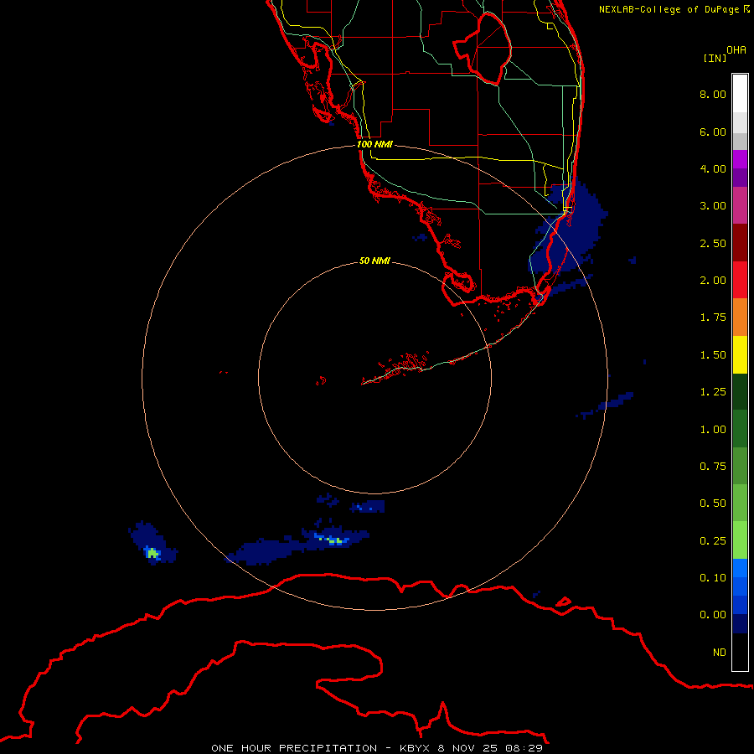The height and width of the screenshot is (754, 754).
Task: Click the [IN] units label
Action: coord(715,58)
